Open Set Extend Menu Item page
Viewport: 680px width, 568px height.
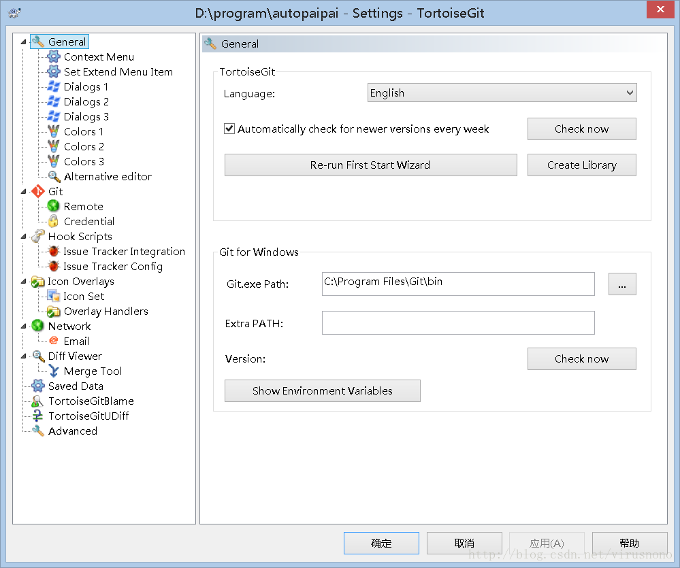118,71
